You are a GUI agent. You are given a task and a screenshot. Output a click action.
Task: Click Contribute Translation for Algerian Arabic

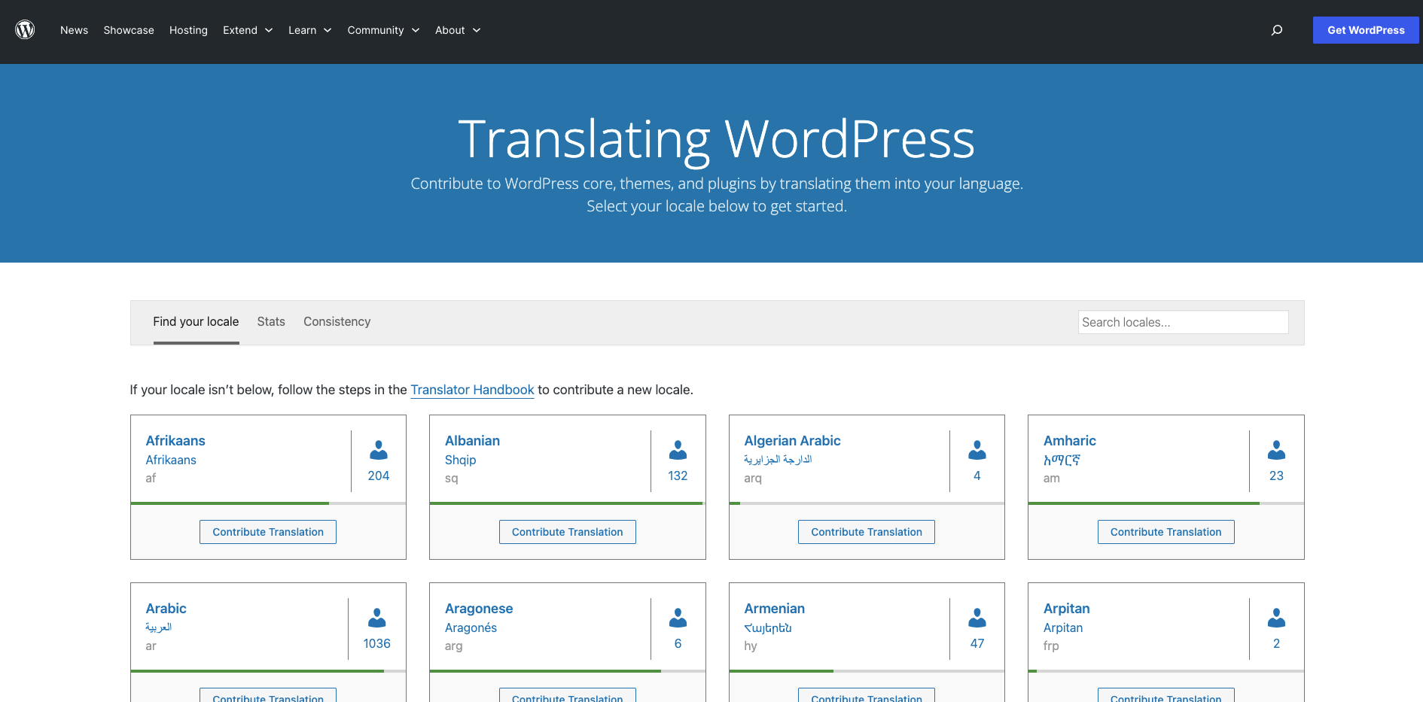(x=867, y=532)
